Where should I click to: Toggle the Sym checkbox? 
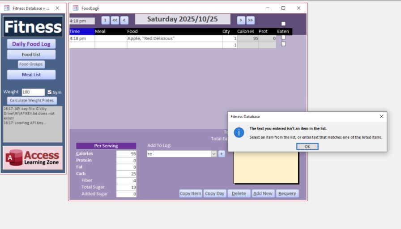click(50, 92)
